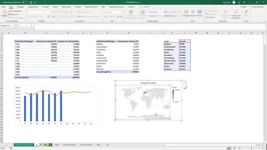Click the Teilen button
Screen dimensions: 267x150
(x=243, y=7)
